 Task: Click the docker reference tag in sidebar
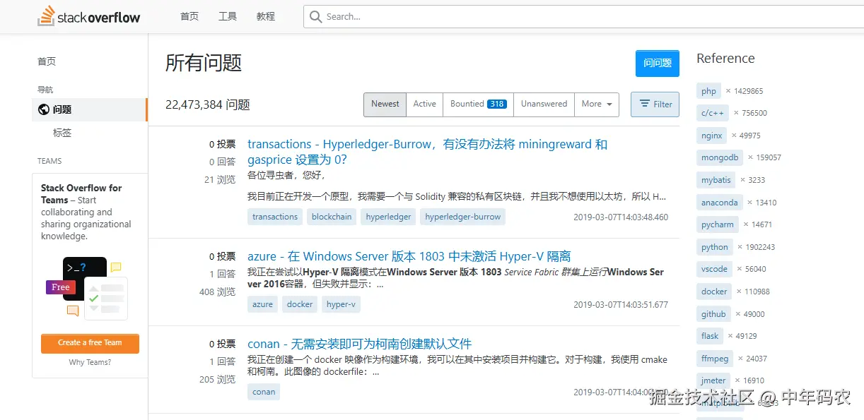(x=714, y=292)
